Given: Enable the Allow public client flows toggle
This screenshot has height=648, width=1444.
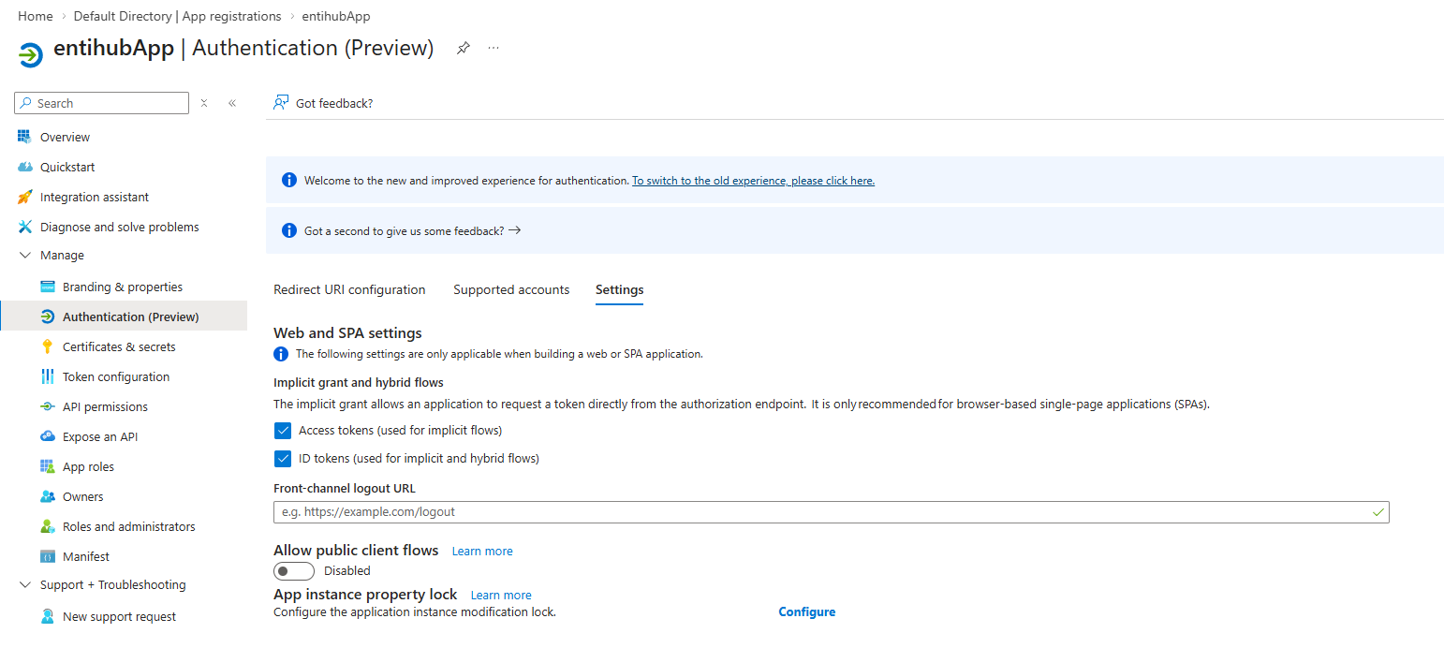Looking at the screenshot, I should coord(294,571).
